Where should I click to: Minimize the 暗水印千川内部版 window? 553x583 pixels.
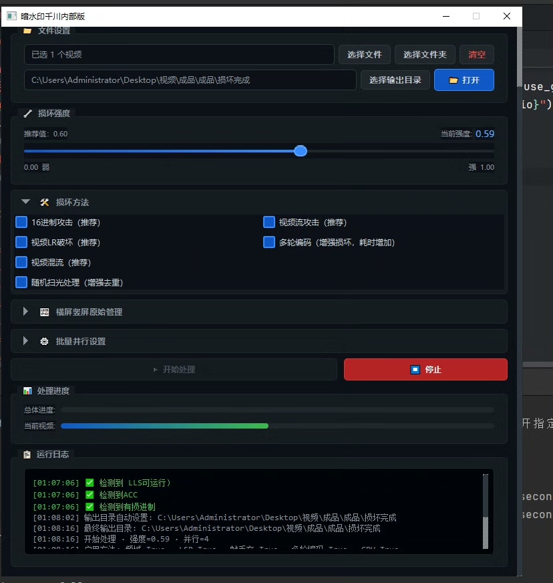coord(446,16)
